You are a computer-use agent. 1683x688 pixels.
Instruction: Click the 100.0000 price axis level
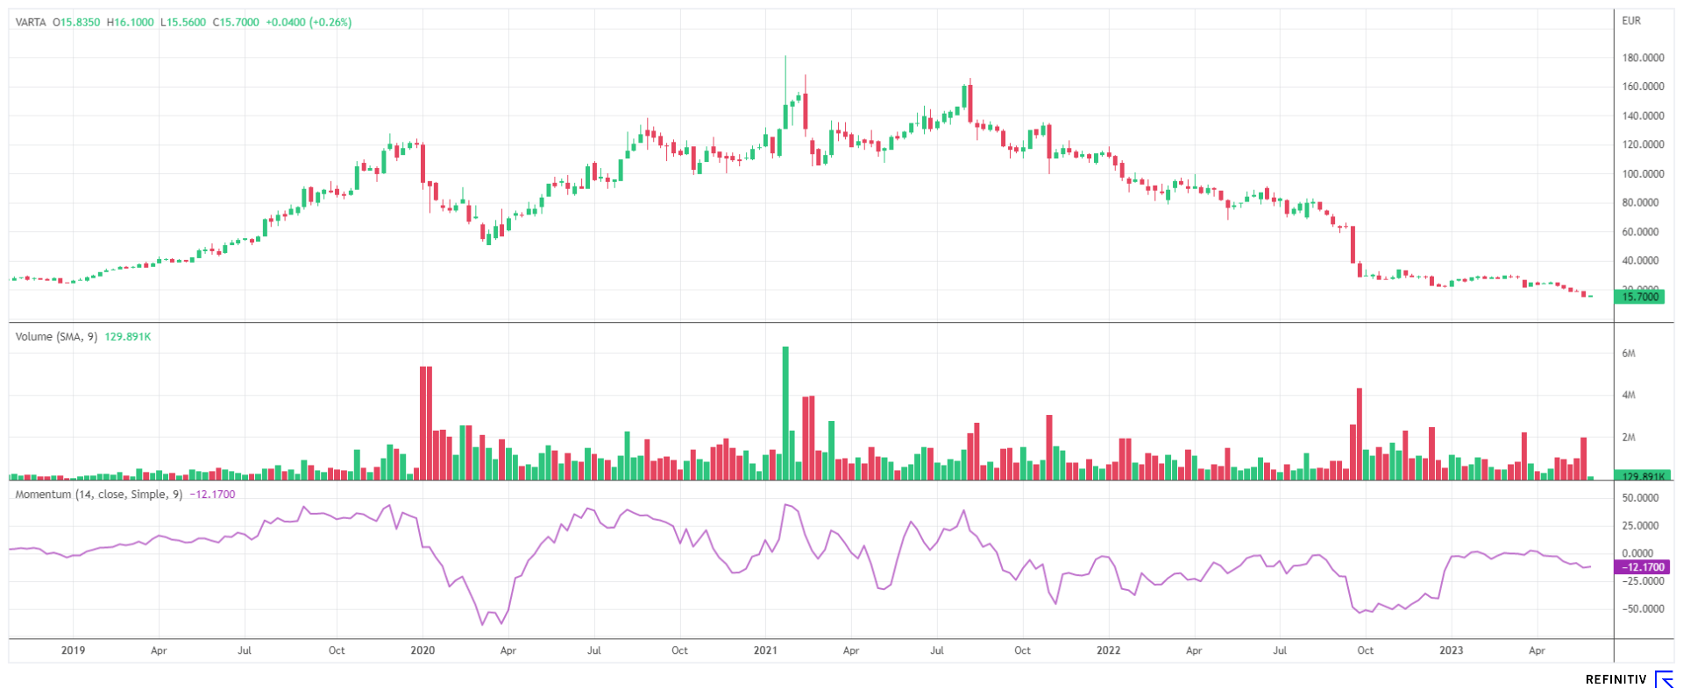tap(1643, 174)
